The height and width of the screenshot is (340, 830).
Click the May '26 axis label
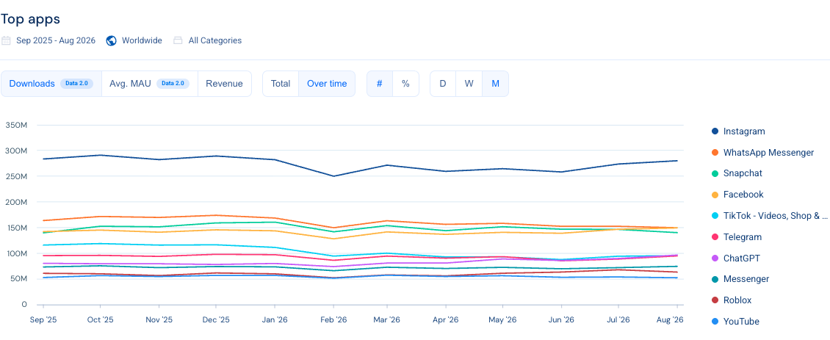(x=502, y=320)
